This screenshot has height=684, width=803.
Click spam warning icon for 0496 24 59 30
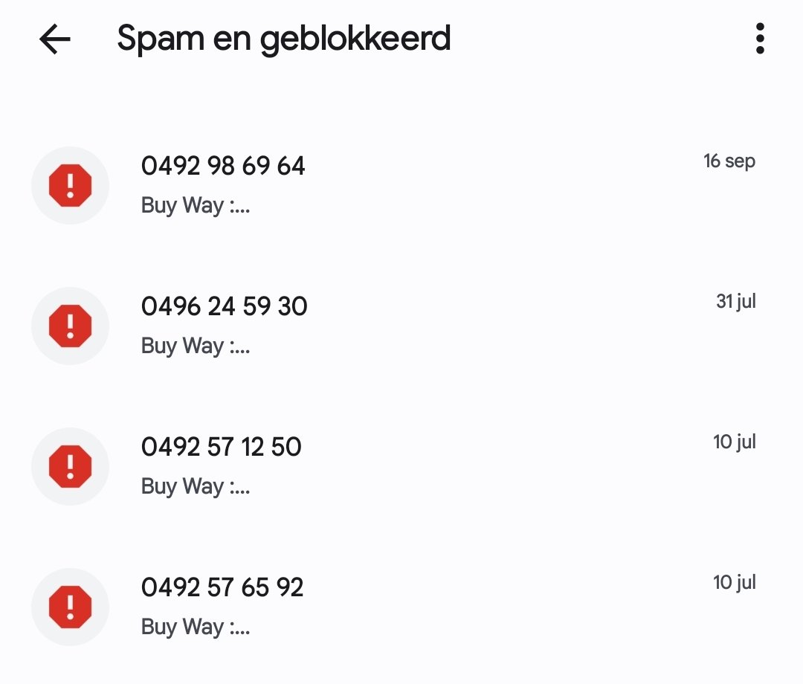tap(70, 326)
